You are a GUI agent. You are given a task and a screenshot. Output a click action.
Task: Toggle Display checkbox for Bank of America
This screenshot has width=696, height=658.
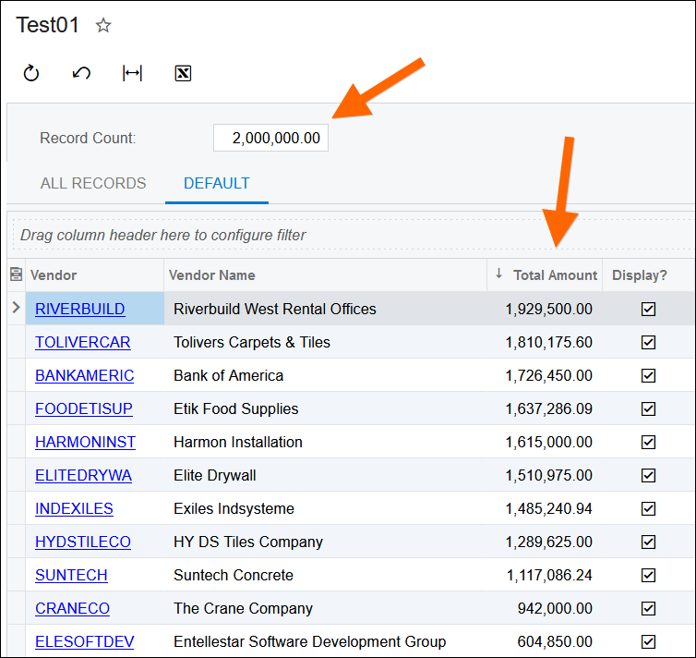tap(648, 375)
